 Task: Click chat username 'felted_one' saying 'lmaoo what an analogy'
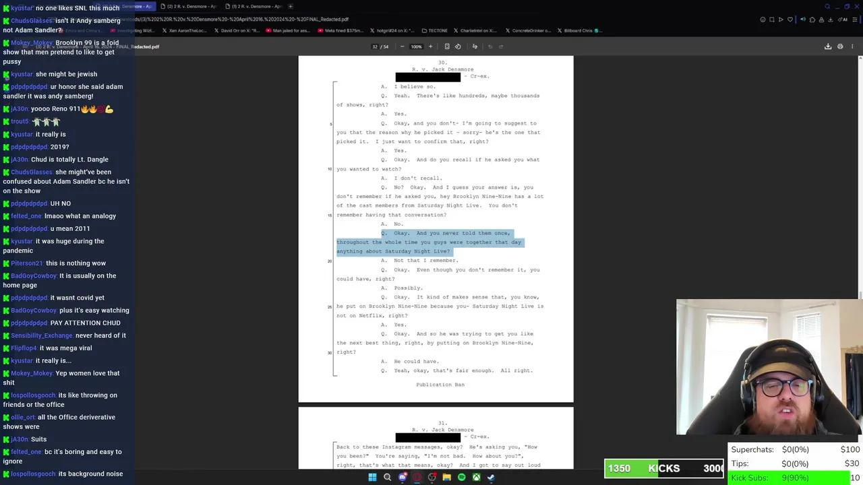[26, 216]
